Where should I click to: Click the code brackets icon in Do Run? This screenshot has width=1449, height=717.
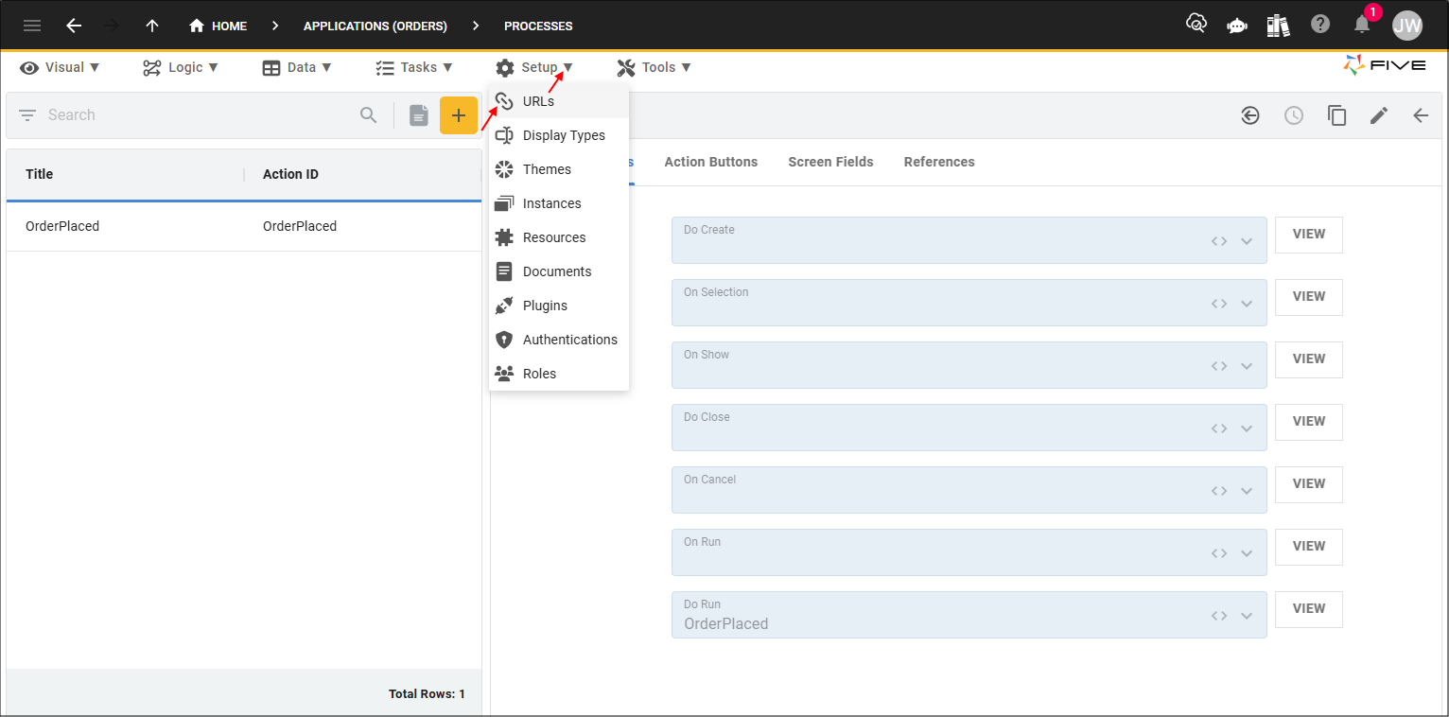[1219, 616]
